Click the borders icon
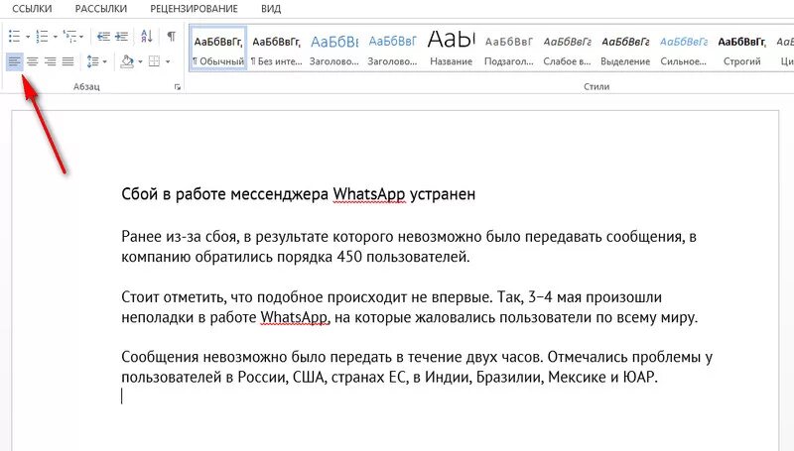Screen dimensions: 794x451 click(155, 61)
